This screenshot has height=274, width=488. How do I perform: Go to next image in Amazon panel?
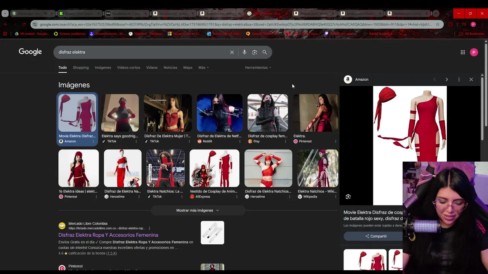pos(447,80)
